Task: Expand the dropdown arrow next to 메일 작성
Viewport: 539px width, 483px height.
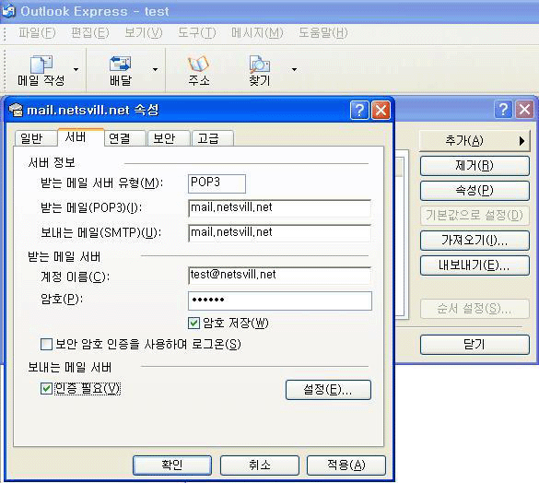Action: tap(76, 69)
